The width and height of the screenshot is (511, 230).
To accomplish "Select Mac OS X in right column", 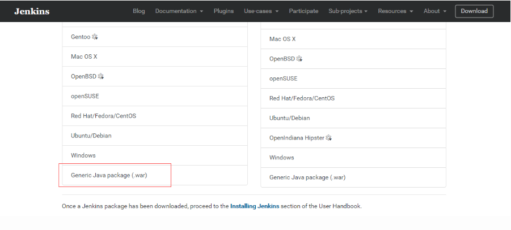I will click(x=353, y=39).
